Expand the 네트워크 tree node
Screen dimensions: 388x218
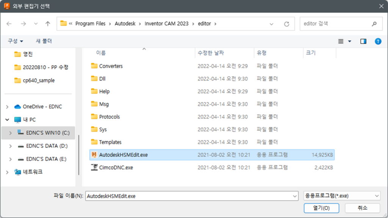pyautogui.click(x=7, y=172)
